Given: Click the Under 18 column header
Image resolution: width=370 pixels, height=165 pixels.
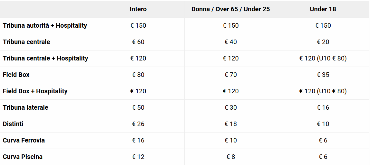Looking at the screenshot, I should [x=323, y=9].
